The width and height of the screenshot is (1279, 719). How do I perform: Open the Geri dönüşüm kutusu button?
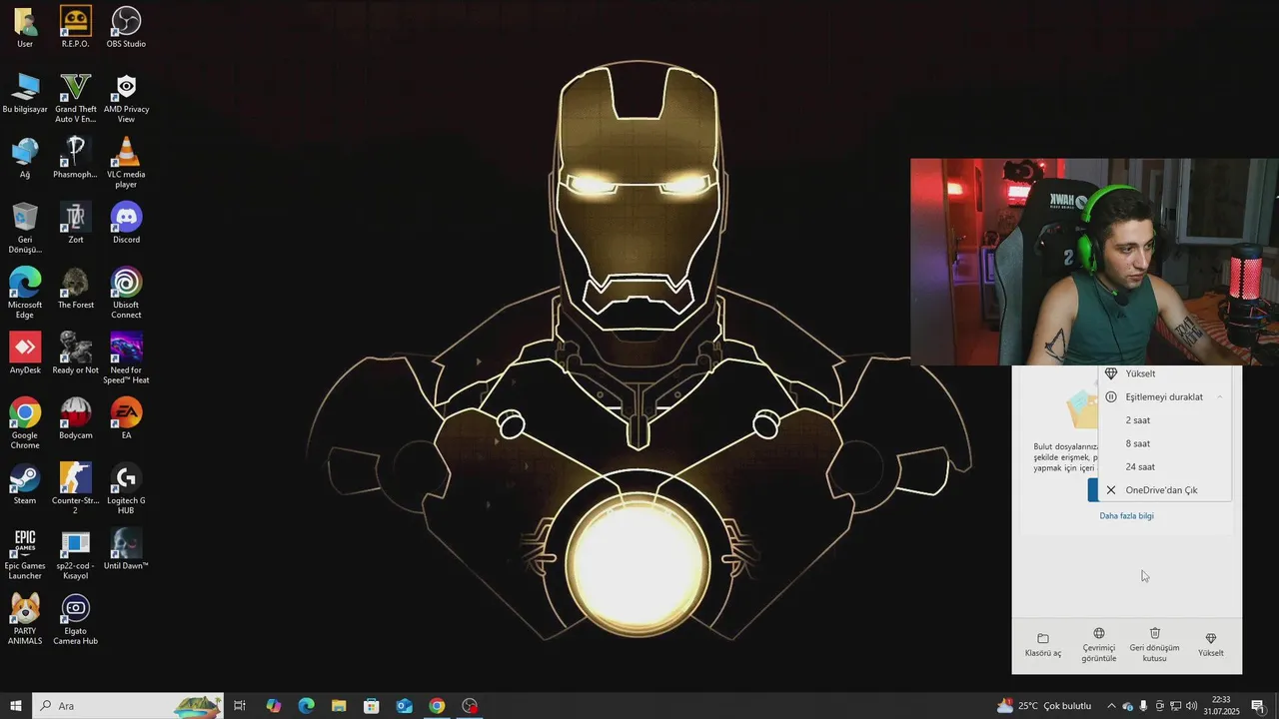pos(1154,645)
